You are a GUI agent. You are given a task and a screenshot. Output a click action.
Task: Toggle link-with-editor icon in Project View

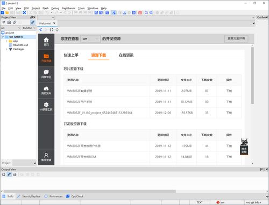(33, 23)
